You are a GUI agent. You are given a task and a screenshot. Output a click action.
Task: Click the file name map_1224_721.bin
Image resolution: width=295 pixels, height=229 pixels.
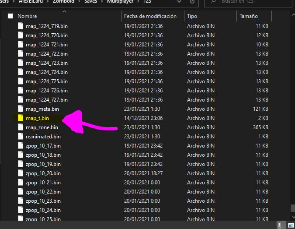tap(47, 45)
